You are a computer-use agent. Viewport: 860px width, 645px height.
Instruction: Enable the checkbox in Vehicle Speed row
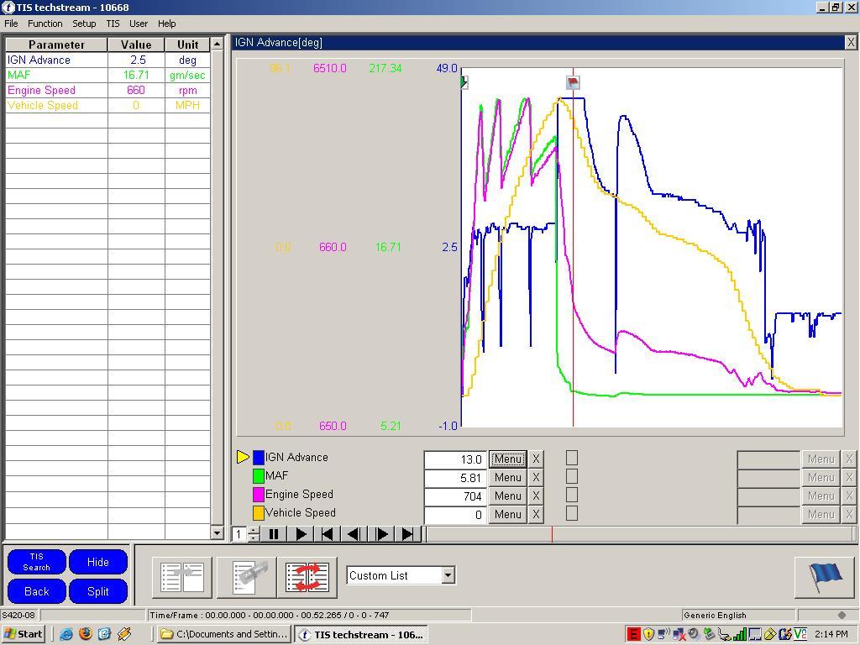tap(572, 513)
